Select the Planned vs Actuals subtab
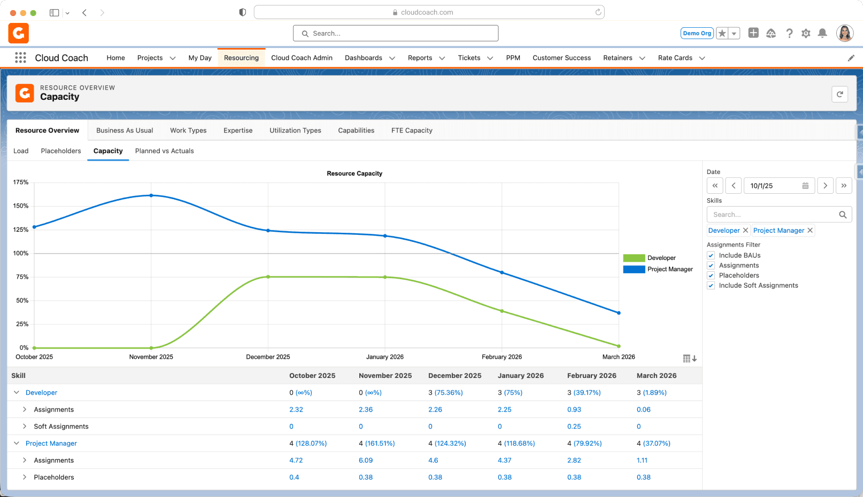The width and height of the screenshot is (863, 497). coord(164,151)
